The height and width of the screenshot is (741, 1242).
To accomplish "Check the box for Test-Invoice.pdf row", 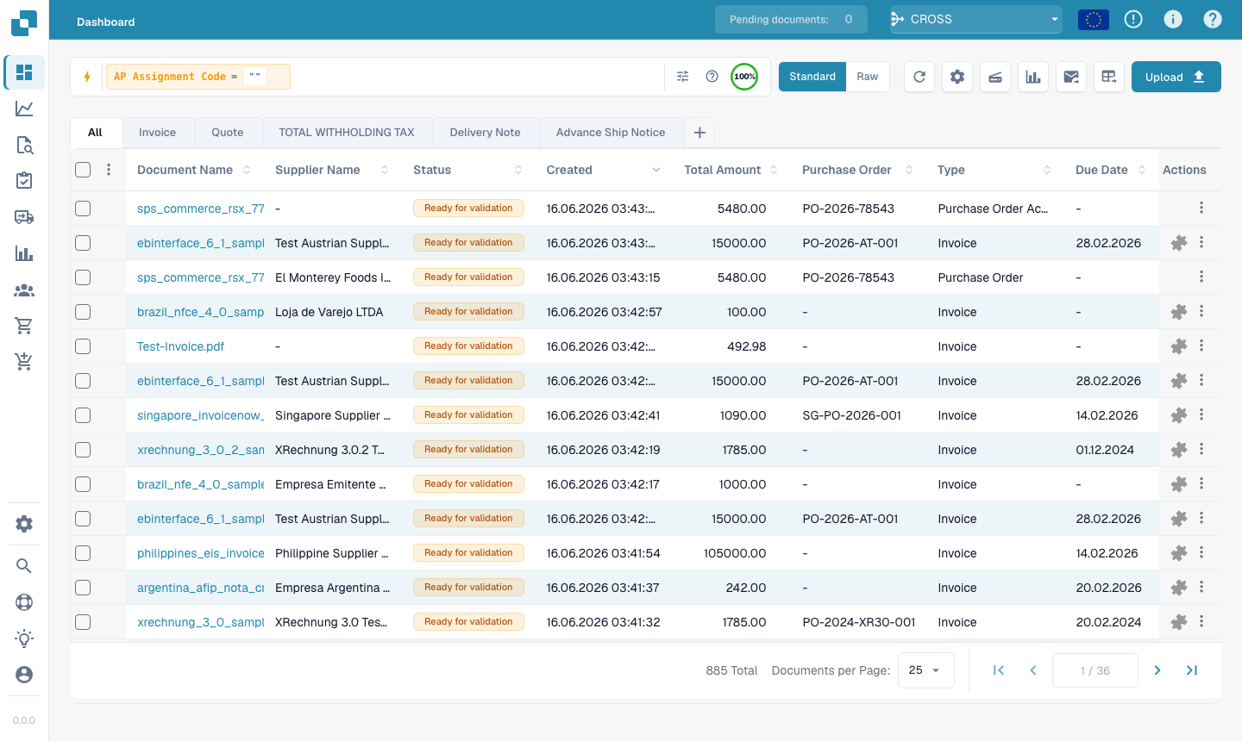I will (83, 346).
